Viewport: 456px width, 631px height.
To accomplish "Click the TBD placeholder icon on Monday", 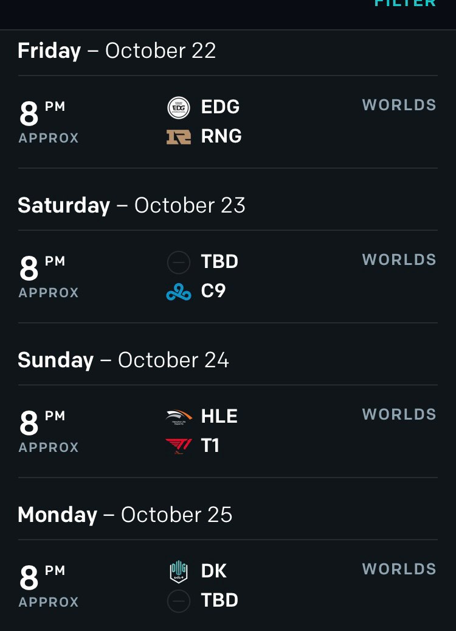I will coord(179,601).
